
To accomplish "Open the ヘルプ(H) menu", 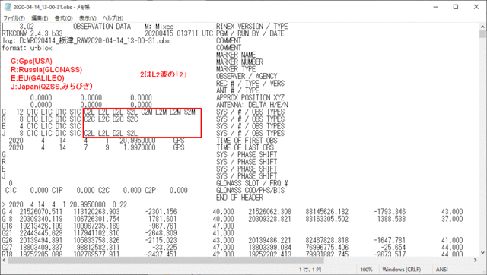I will pos(113,18).
